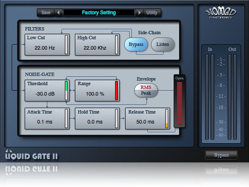Click the Save preset button
This screenshot has height=187, width=249.
pos(46,13)
